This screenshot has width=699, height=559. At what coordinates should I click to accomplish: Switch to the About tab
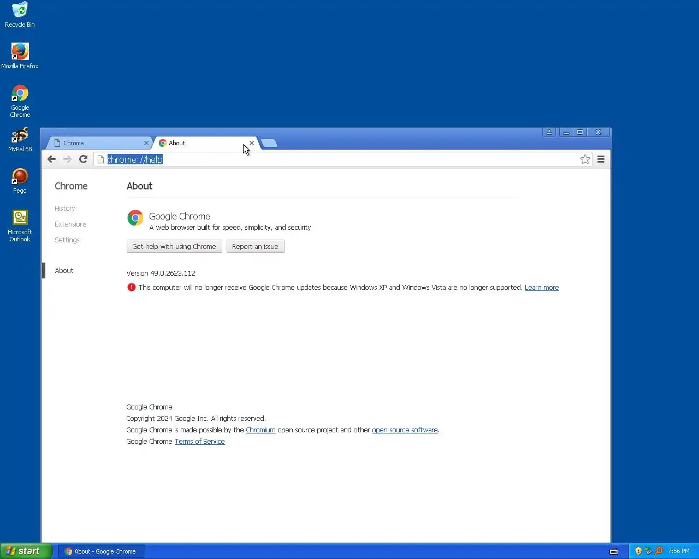205,143
